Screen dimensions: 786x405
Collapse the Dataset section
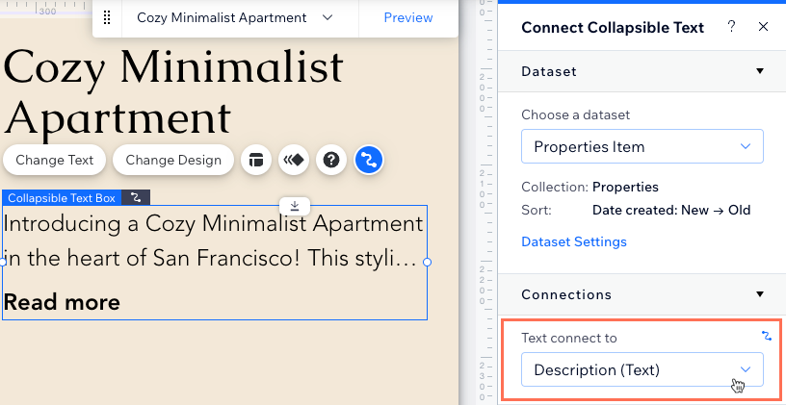click(760, 71)
